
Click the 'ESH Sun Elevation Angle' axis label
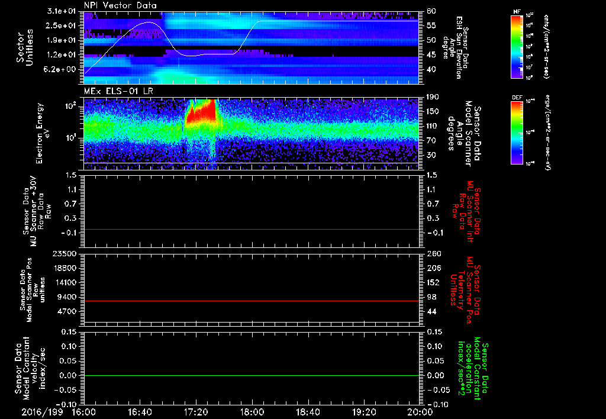pyautogui.click(x=455, y=47)
